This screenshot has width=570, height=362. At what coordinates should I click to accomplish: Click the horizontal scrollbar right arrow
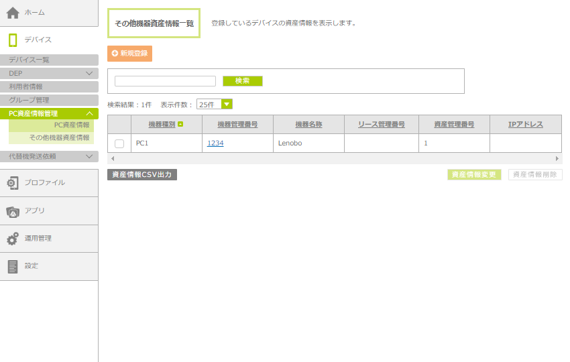pos(557,159)
